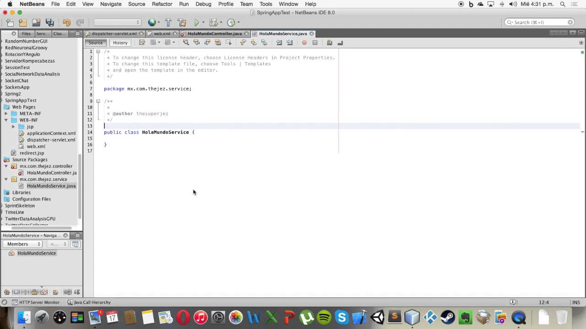This screenshot has height=329, width=586.
Task: Expand the META-INF folder
Action: click(x=6, y=113)
